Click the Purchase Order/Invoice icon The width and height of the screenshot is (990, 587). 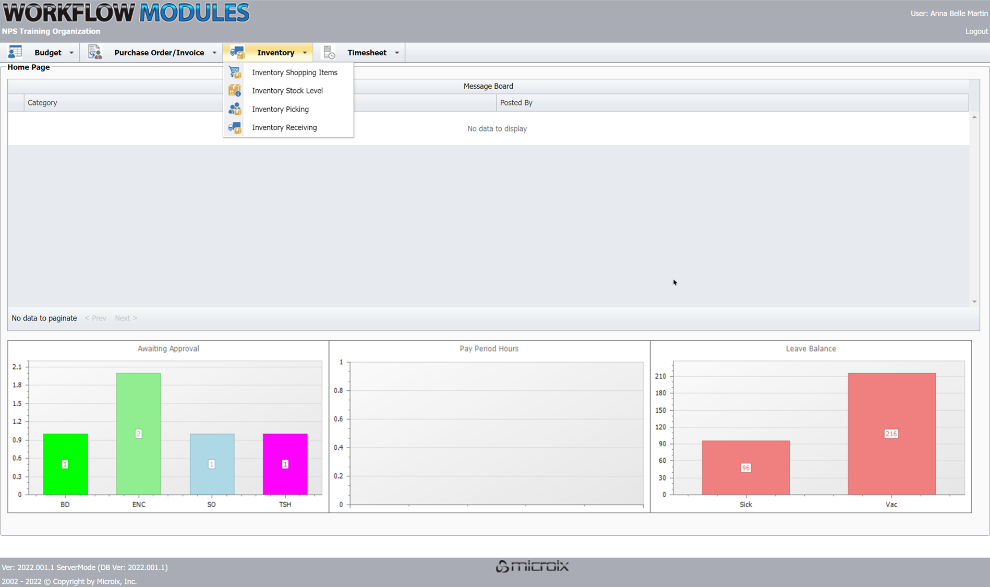(x=94, y=52)
